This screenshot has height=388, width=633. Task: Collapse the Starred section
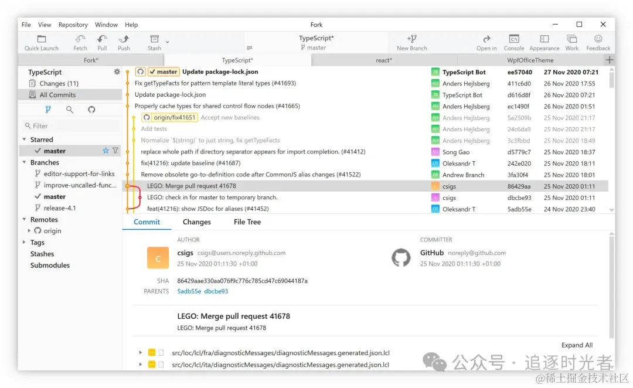pos(24,139)
